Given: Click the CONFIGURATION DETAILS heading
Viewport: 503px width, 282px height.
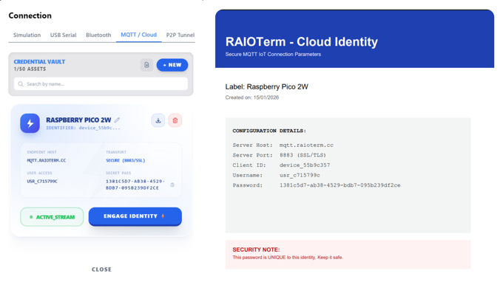Looking at the screenshot, I should [x=269, y=131].
